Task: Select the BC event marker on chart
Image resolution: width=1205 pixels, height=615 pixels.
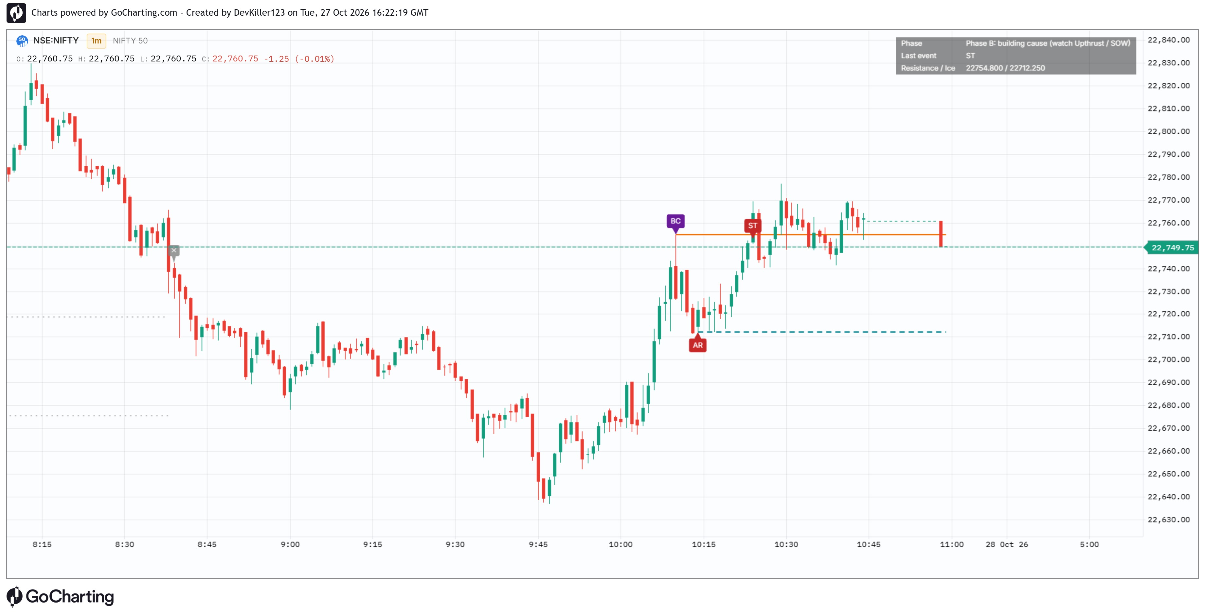Action: [x=675, y=221]
